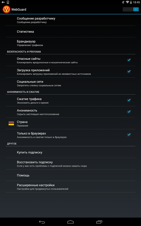This screenshot has width=141, height=226.
Task: Tap Восстановить подписку option
Action: pos(70,164)
